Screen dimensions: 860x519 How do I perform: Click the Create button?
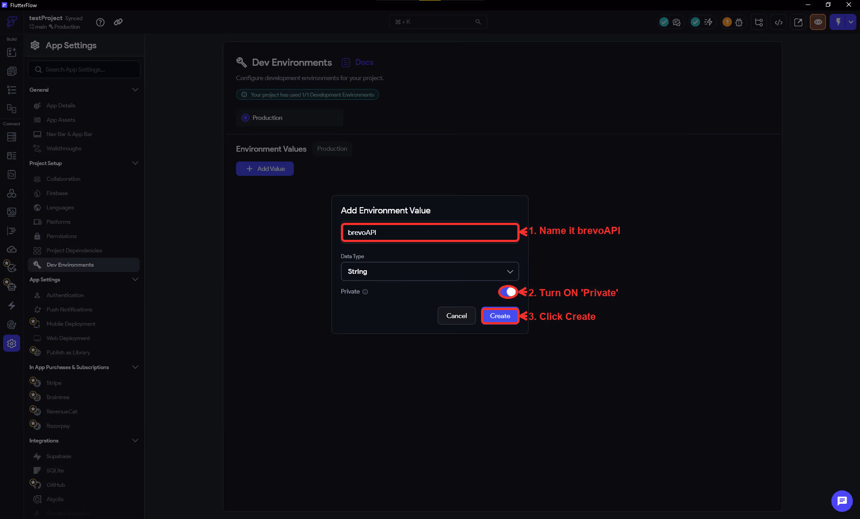(x=500, y=316)
